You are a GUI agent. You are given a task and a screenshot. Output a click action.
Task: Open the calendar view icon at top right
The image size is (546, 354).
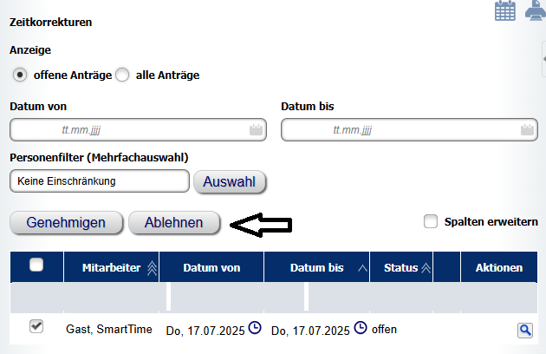pyautogui.click(x=505, y=10)
